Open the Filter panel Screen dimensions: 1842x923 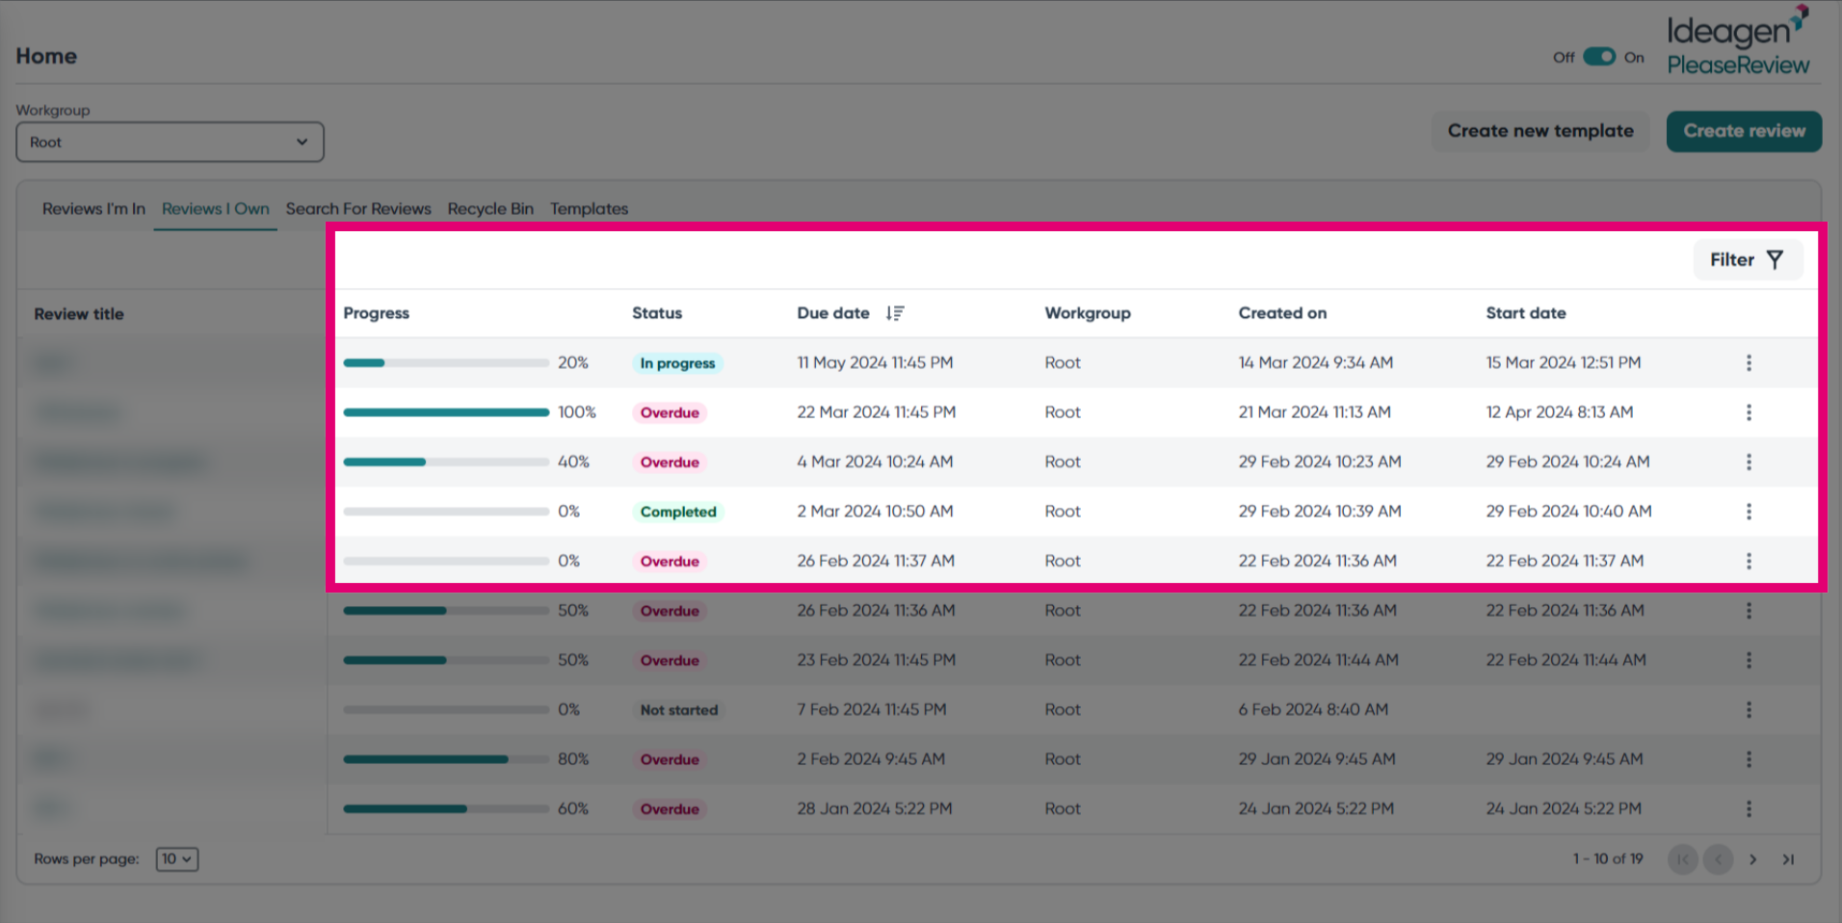click(1747, 260)
